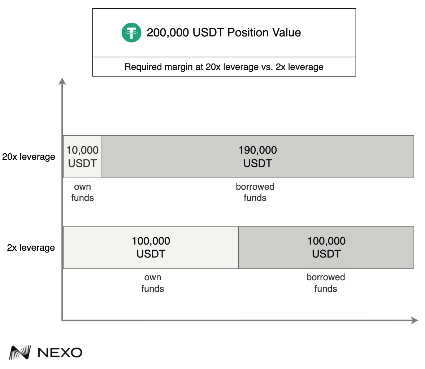The height and width of the screenshot is (369, 425).
Task: Click "borrowed funds" caption under the 190,000 USDT segment
Action: (x=255, y=192)
